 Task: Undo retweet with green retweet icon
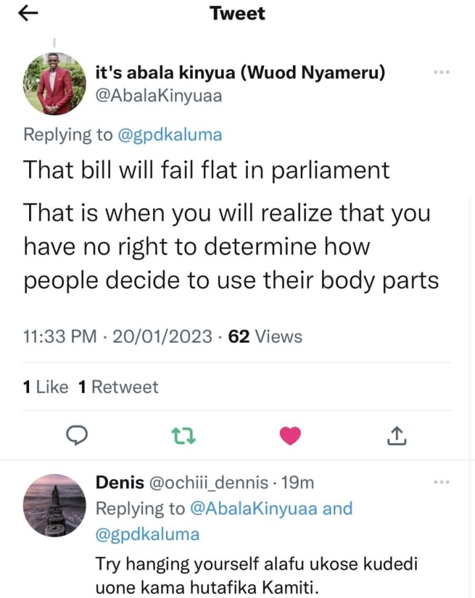[x=183, y=436]
